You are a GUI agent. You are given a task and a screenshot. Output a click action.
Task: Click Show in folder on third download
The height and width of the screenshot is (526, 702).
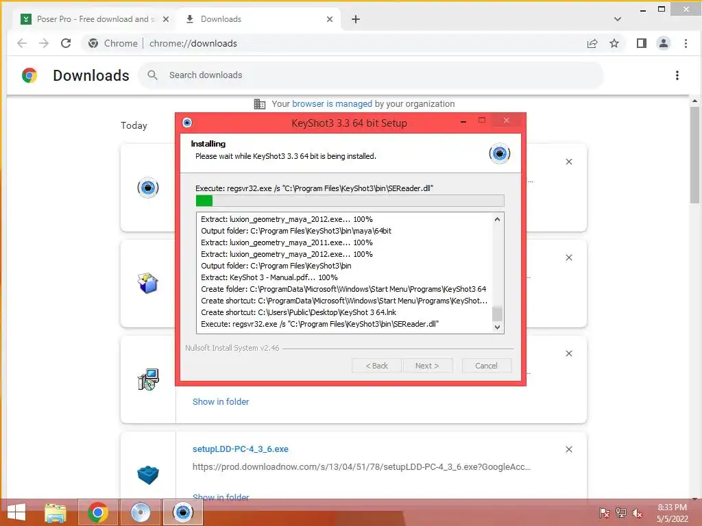221,401
